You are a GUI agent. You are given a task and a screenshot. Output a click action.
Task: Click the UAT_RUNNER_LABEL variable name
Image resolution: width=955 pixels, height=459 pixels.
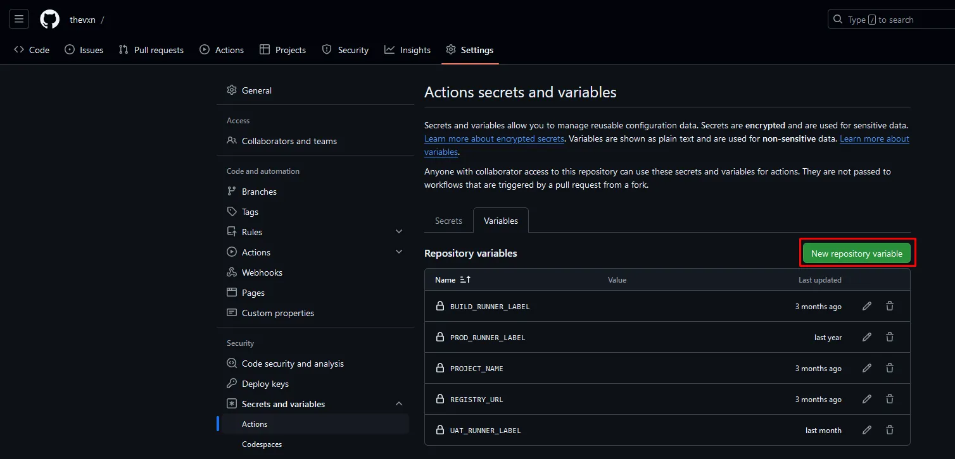tap(485, 431)
